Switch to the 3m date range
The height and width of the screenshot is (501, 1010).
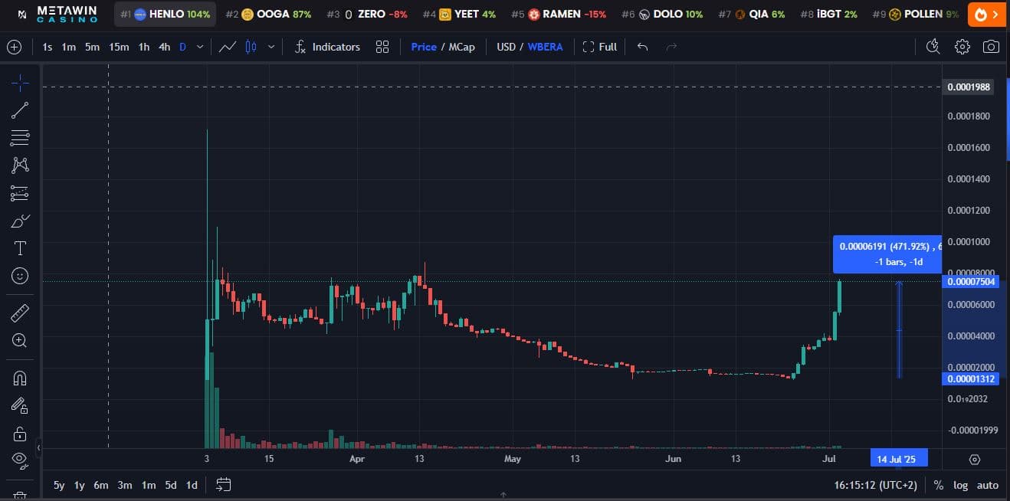click(125, 485)
